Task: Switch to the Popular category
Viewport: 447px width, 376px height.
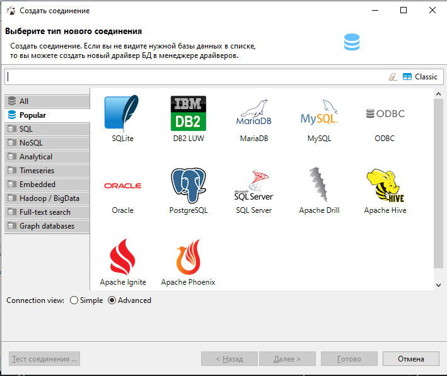Action: (47, 115)
